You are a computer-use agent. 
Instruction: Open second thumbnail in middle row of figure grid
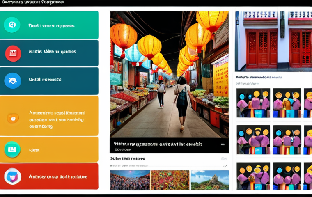click(287, 140)
